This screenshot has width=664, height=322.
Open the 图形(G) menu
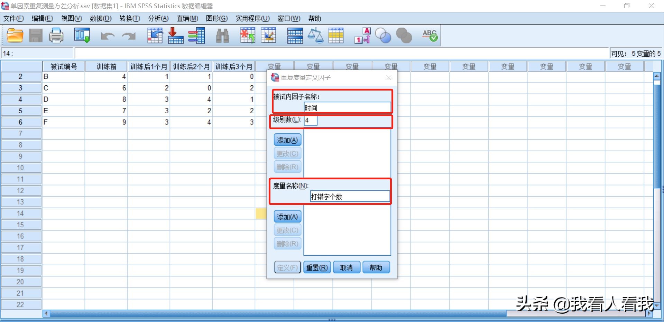pyautogui.click(x=217, y=19)
